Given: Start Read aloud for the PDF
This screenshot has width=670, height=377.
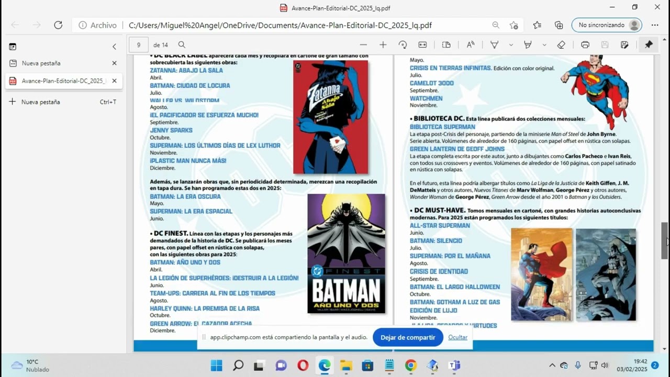Looking at the screenshot, I should pos(471,45).
